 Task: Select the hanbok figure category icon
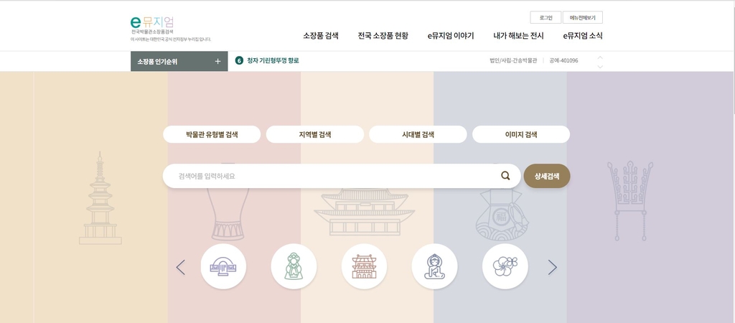point(294,267)
